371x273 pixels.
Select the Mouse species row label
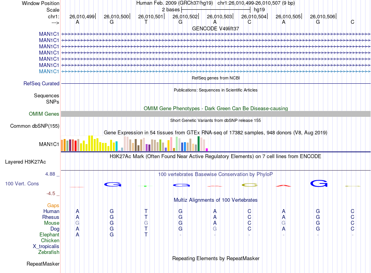(52, 223)
